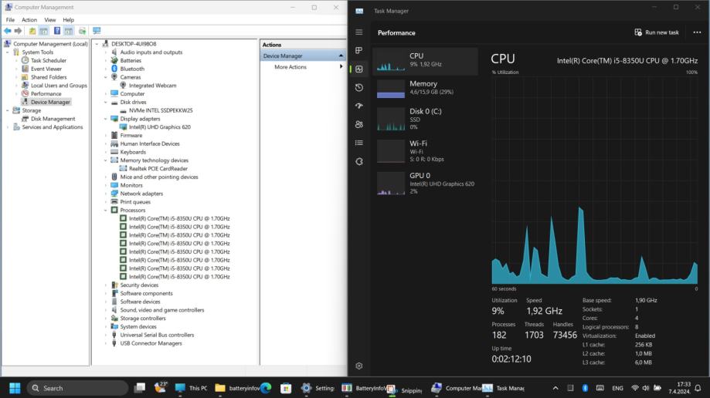Collapse Memory technology devices category
The width and height of the screenshot is (710, 398).
click(x=106, y=160)
